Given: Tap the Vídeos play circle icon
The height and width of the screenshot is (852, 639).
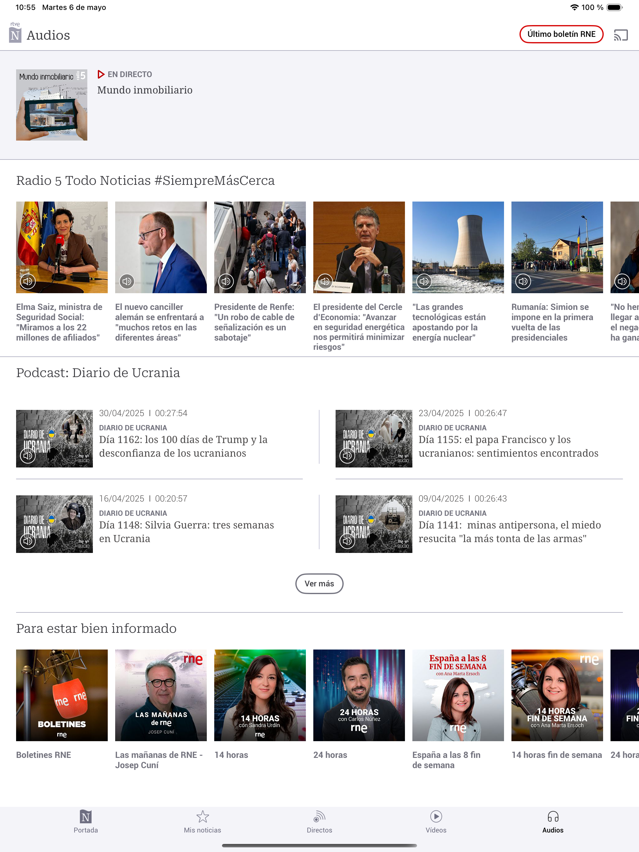Looking at the screenshot, I should (x=436, y=817).
